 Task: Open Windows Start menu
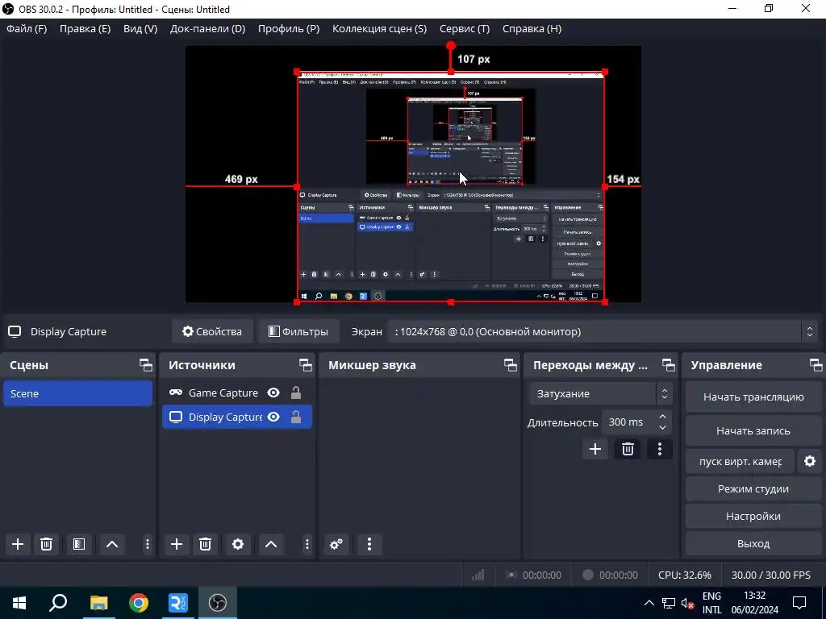point(19,603)
